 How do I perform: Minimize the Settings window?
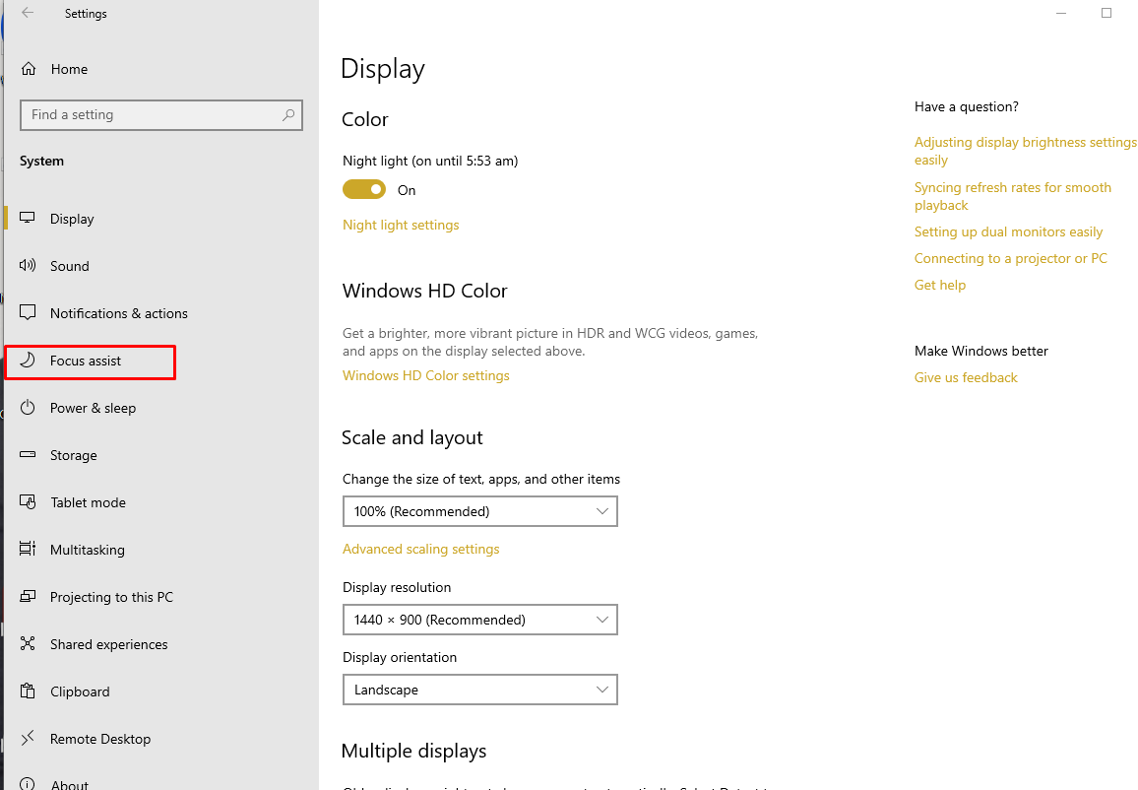pos(1061,13)
